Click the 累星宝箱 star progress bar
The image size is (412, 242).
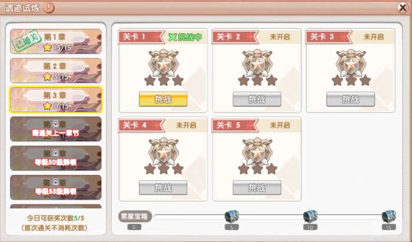click(x=272, y=217)
